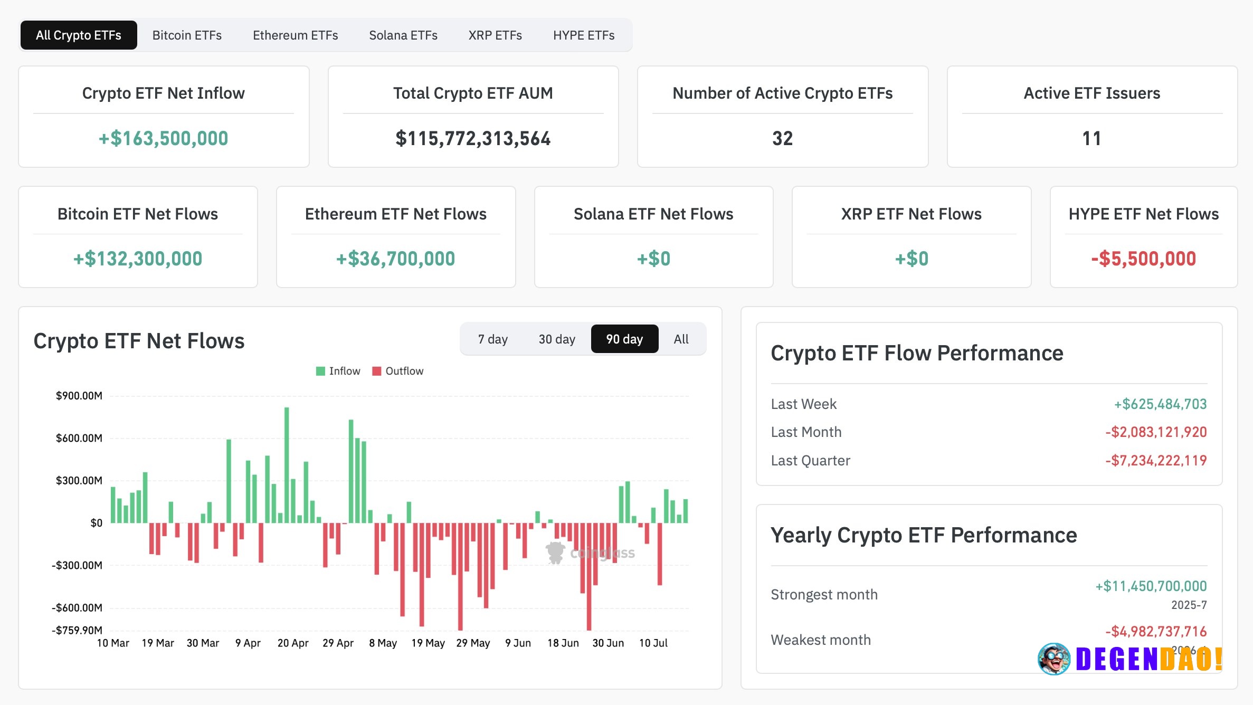Click the 10 Mar x-axis label

click(113, 643)
